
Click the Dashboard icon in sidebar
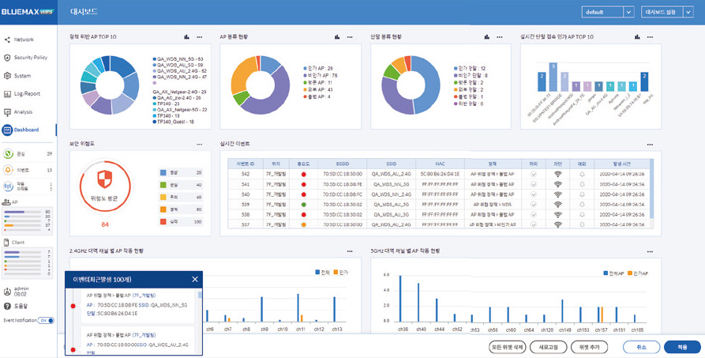coord(7,130)
